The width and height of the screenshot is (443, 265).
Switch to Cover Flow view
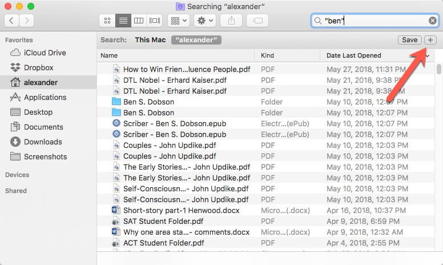click(x=155, y=21)
